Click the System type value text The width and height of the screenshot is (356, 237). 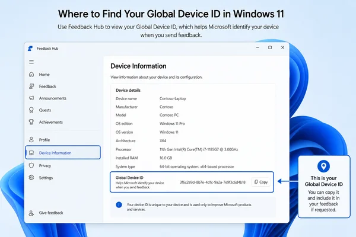[196, 166]
